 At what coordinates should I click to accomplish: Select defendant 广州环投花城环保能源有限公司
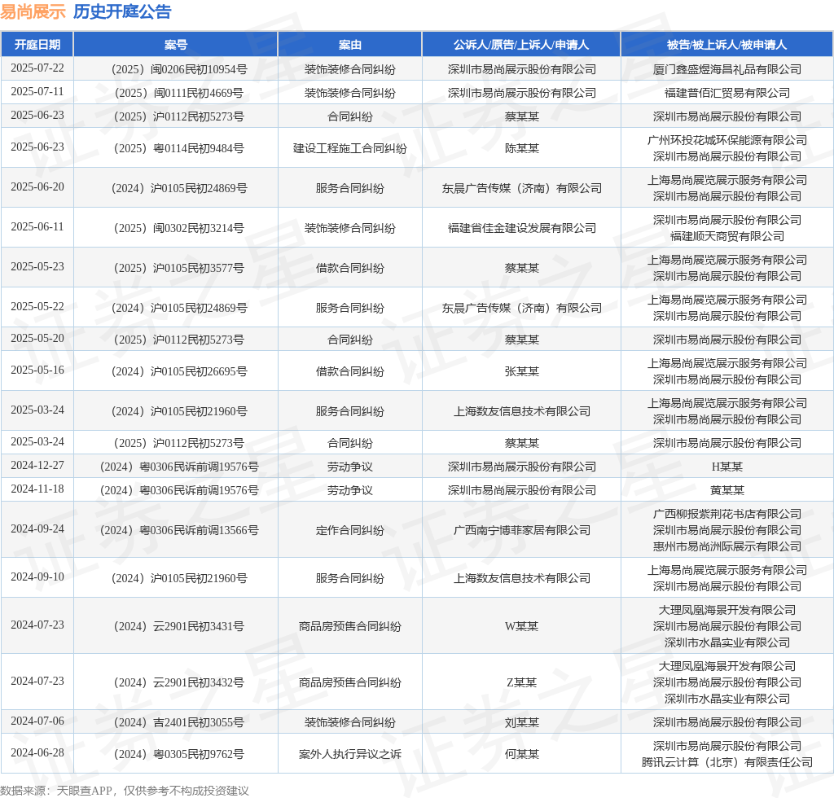pos(727,140)
